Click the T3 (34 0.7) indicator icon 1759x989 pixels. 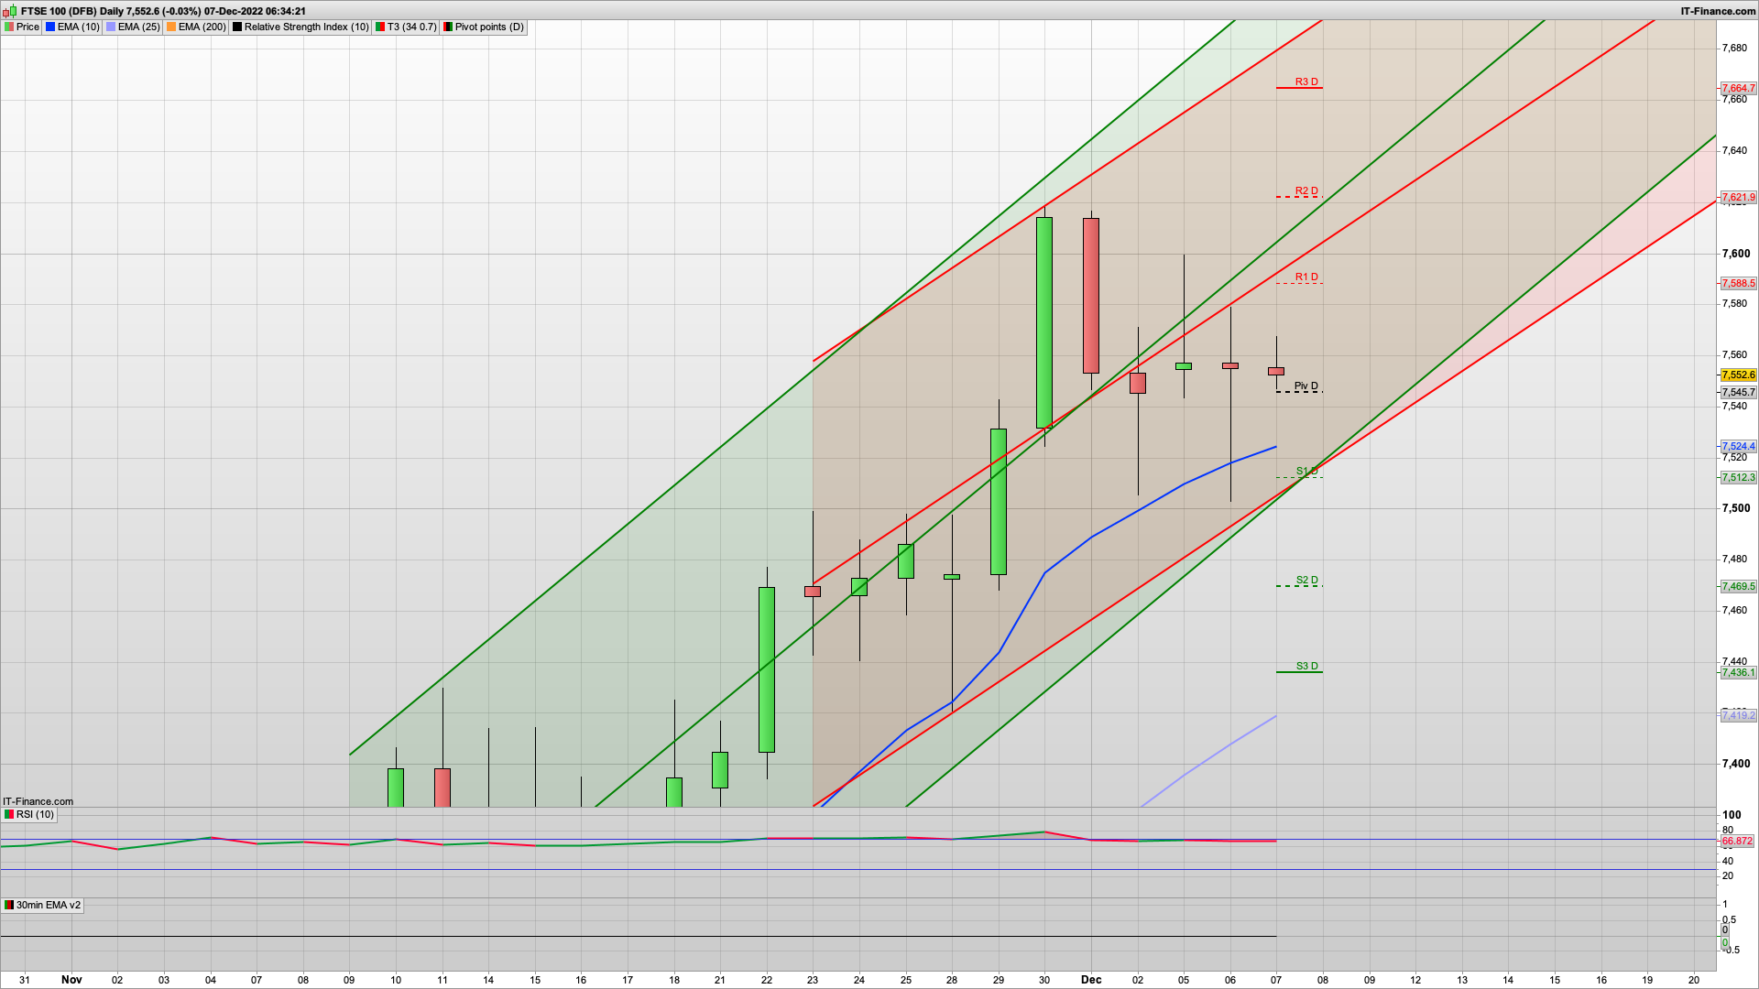tap(377, 27)
